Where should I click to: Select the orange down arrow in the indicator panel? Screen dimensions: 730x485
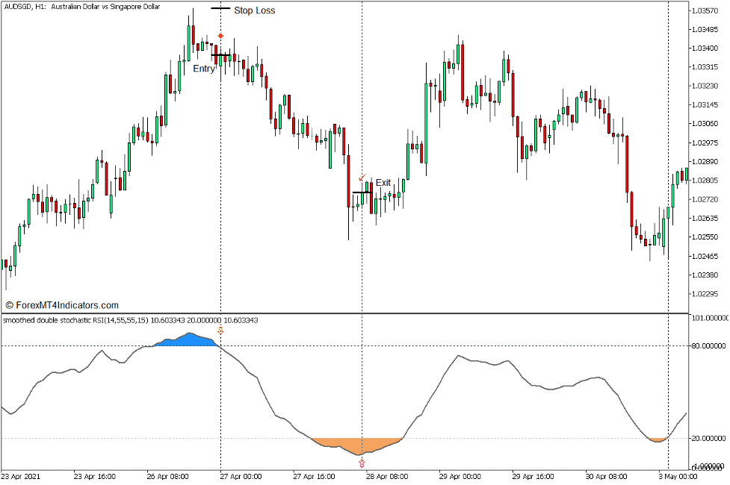pos(220,331)
